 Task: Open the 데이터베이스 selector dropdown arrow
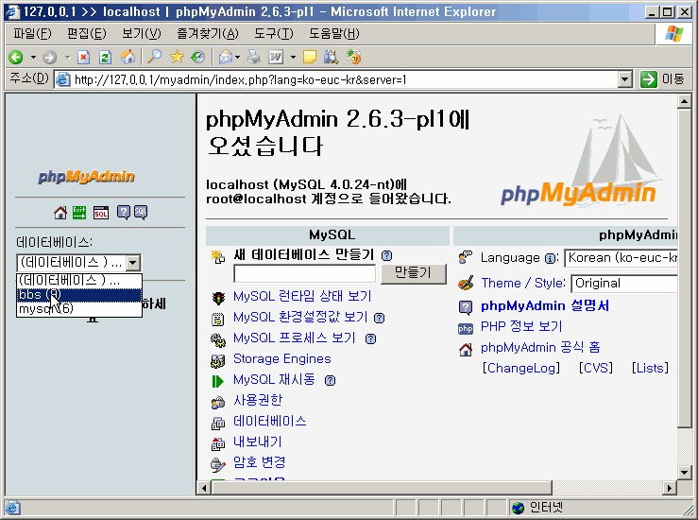point(133,263)
